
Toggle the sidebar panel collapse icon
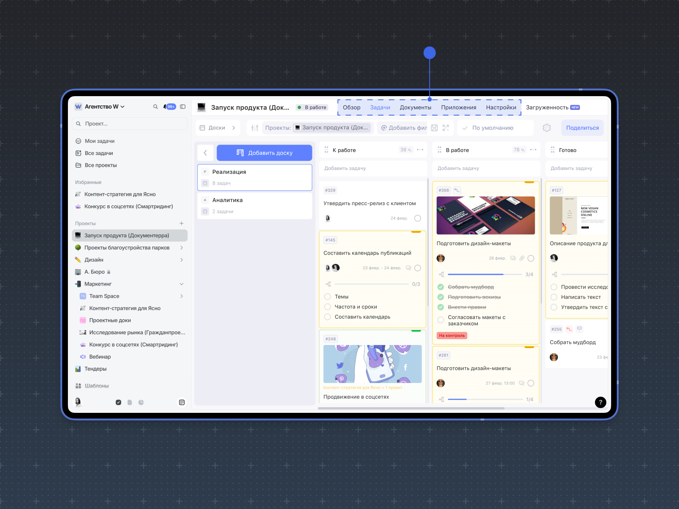183,107
